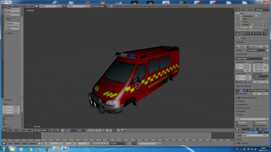Open the Render Presets dropdown

pos(249,59)
